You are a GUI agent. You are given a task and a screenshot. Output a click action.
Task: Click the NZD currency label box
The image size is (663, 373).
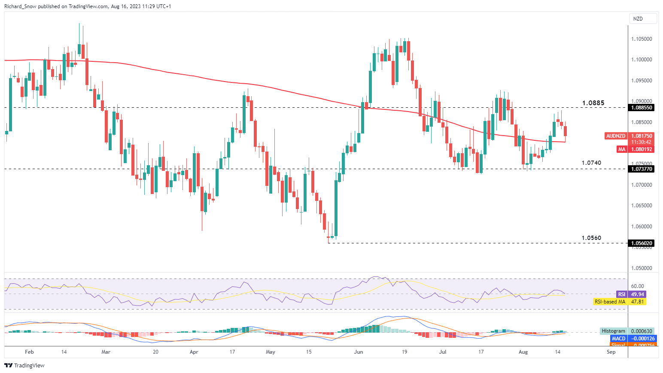tap(643, 18)
